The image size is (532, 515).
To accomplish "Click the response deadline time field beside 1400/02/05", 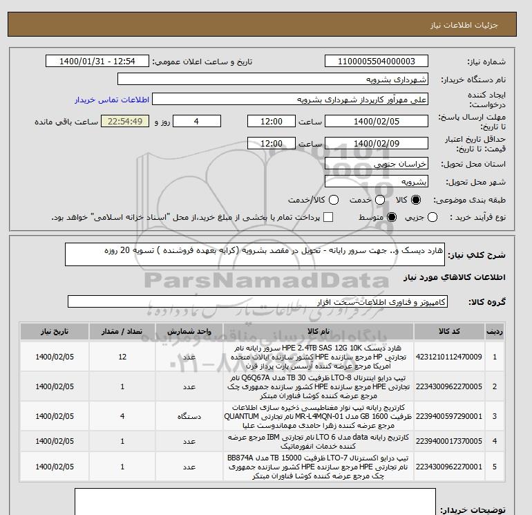I will pos(272,121).
